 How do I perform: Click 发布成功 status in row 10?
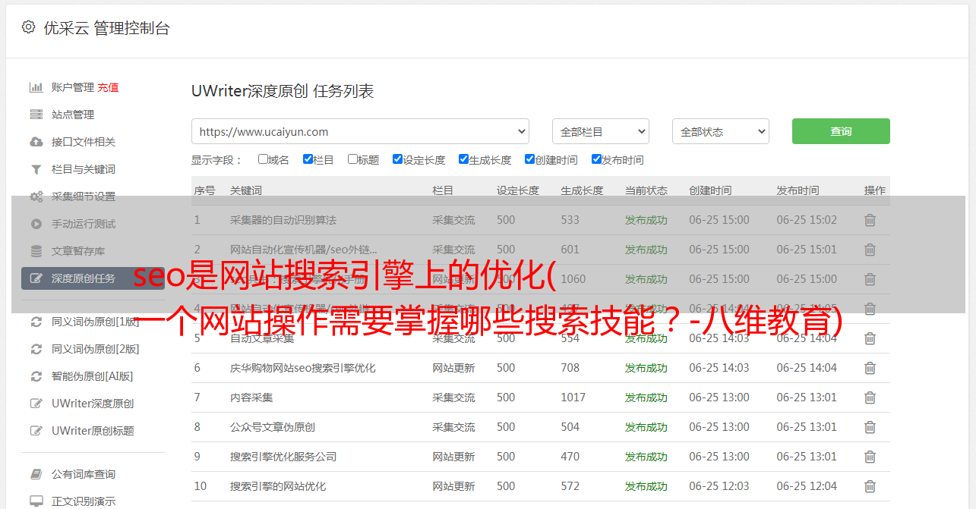click(x=646, y=486)
